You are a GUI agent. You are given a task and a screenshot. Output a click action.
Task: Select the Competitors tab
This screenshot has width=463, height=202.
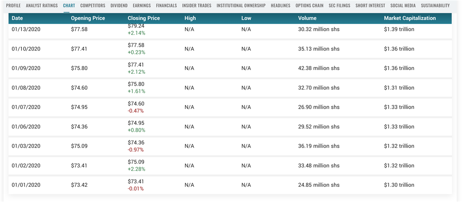(x=93, y=5)
